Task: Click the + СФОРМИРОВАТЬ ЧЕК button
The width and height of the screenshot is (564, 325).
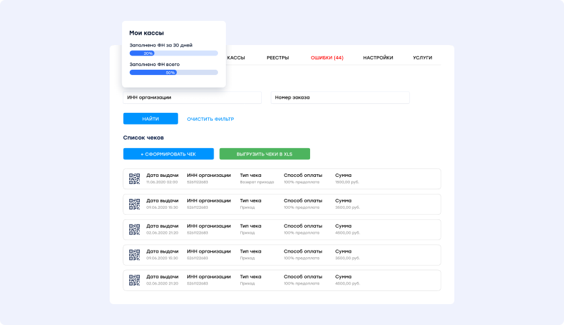Action: pos(168,154)
